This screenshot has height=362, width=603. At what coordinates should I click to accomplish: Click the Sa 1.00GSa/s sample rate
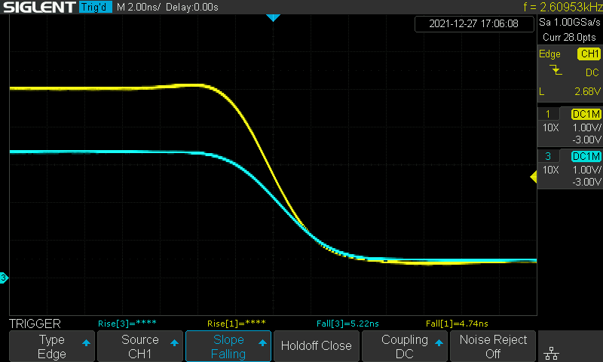pyautogui.click(x=570, y=23)
